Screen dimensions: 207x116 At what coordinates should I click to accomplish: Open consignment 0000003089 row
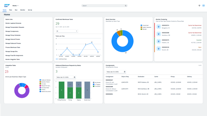154,89
